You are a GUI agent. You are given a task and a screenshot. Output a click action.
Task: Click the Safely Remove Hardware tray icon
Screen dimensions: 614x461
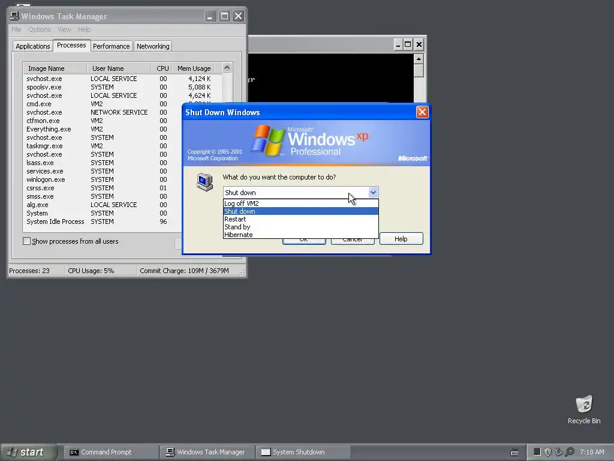coord(559,452)
